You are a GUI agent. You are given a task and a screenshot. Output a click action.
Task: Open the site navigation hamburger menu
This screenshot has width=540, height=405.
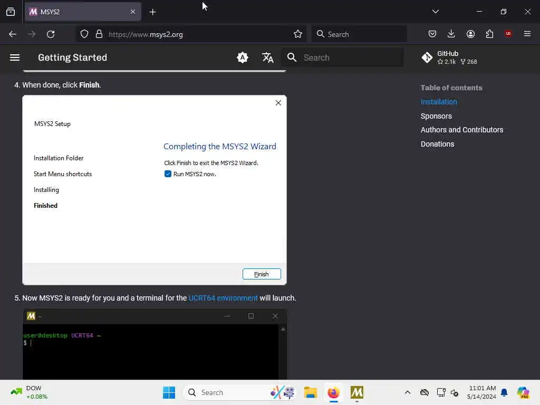pos(14,57)
